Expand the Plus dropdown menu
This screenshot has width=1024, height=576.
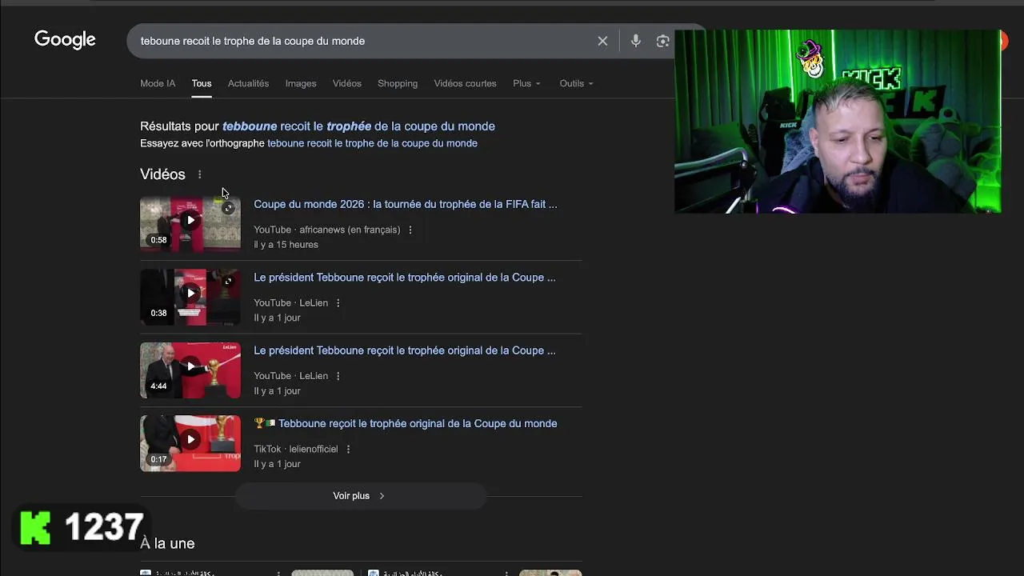coord(526,83)
